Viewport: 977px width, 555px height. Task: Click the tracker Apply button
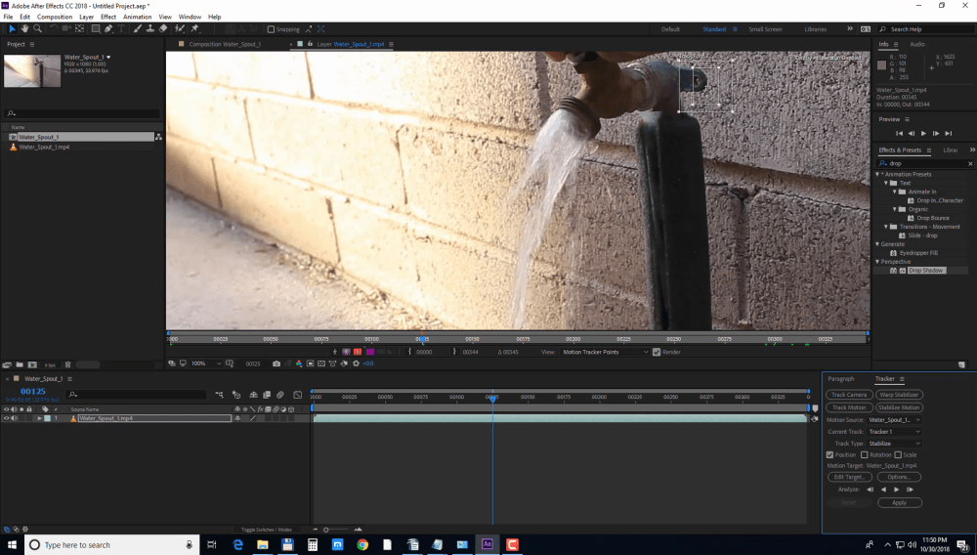[x=899, y=502]
